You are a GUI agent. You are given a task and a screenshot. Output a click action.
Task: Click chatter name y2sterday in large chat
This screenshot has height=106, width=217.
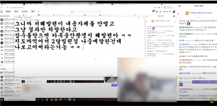(183, 67)
